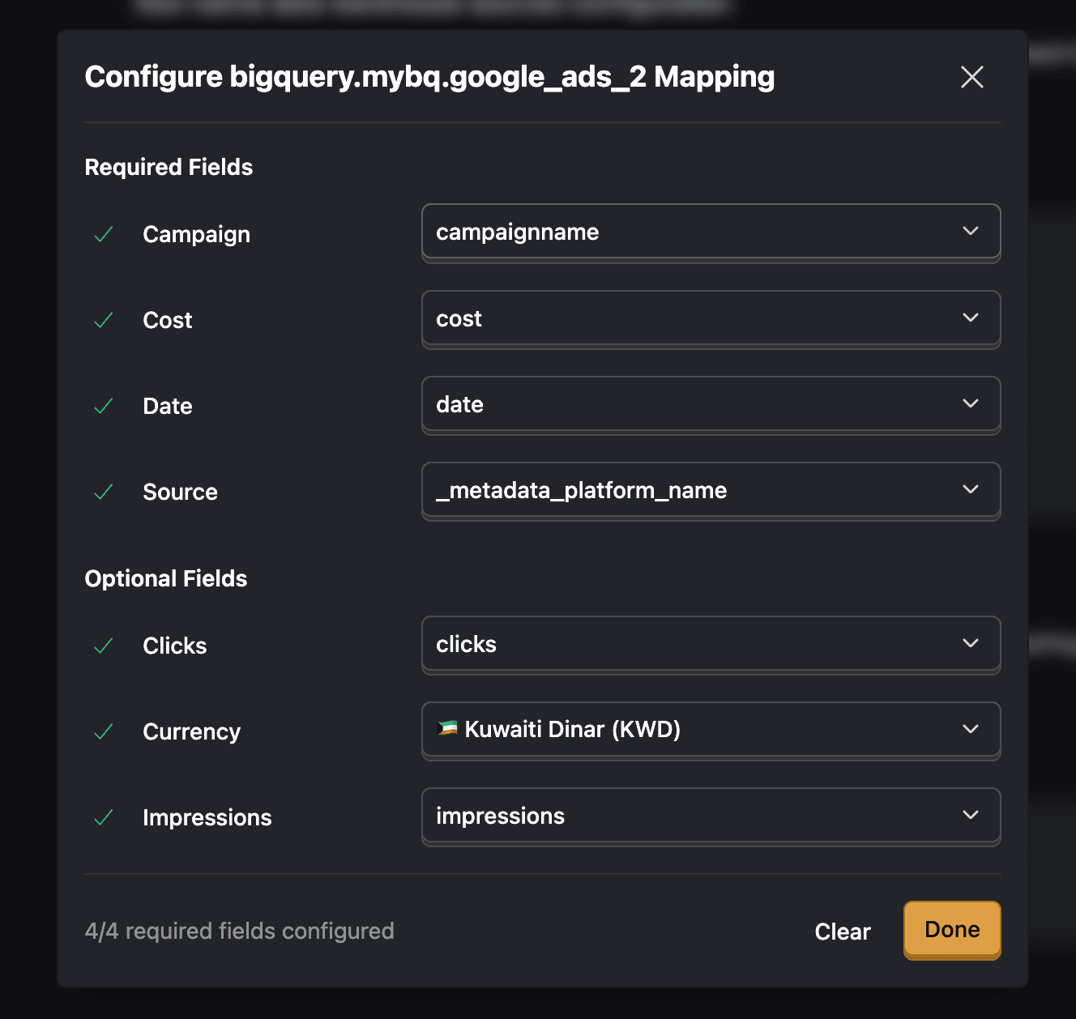Click the Date field label
Image resolution: width=1076 pixels, height=1019 pixels.
(x=168, y=407)
